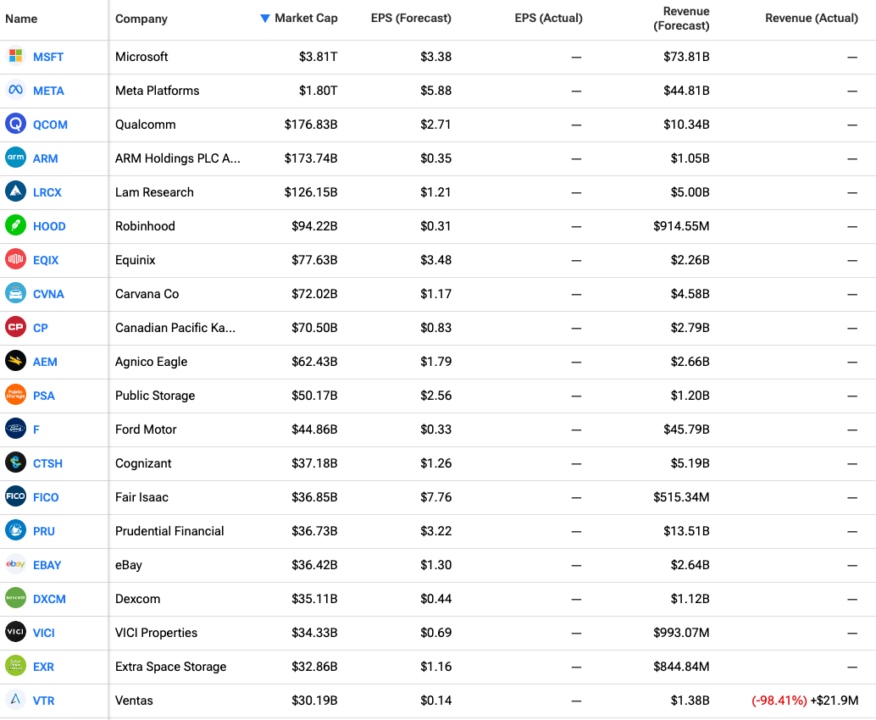
Task: Sort by EPS (Forecast) column header
Action: click(x=411, y=19)
